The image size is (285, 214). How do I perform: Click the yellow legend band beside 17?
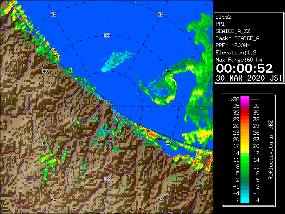click(245, 146)
